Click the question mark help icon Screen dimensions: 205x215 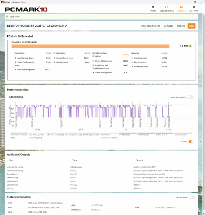point(195,17)
